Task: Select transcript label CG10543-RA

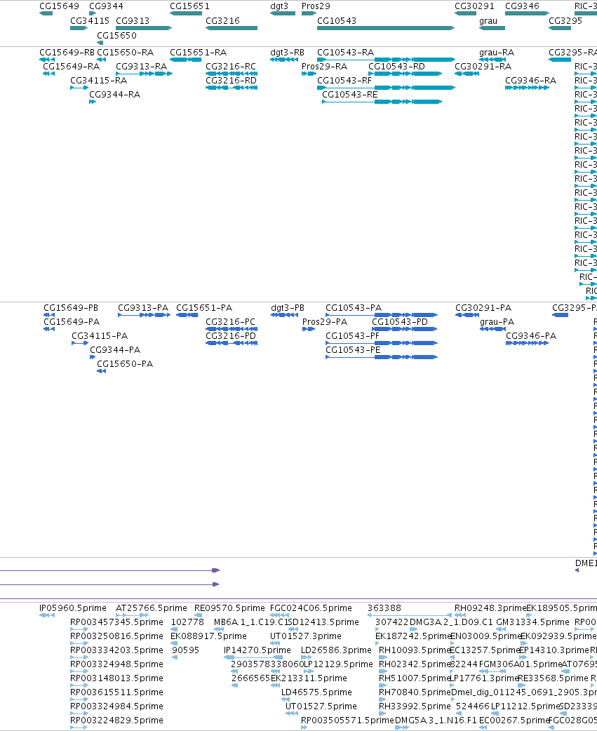Action: [345, 53]
